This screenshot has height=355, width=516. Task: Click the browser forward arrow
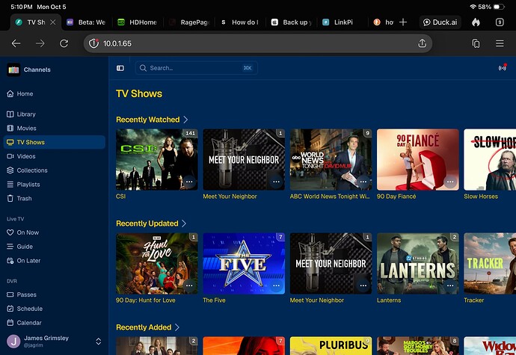coord(40,43)
